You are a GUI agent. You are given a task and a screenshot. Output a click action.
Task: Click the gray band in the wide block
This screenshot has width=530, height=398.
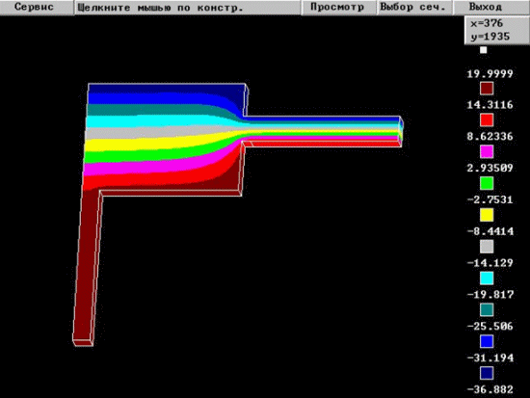point(152,132)
